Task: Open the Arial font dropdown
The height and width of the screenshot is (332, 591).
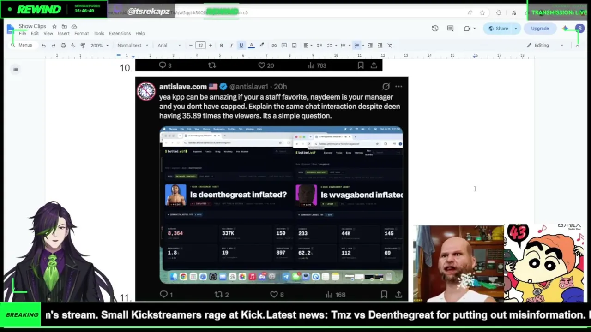Action: click(169, 46)
